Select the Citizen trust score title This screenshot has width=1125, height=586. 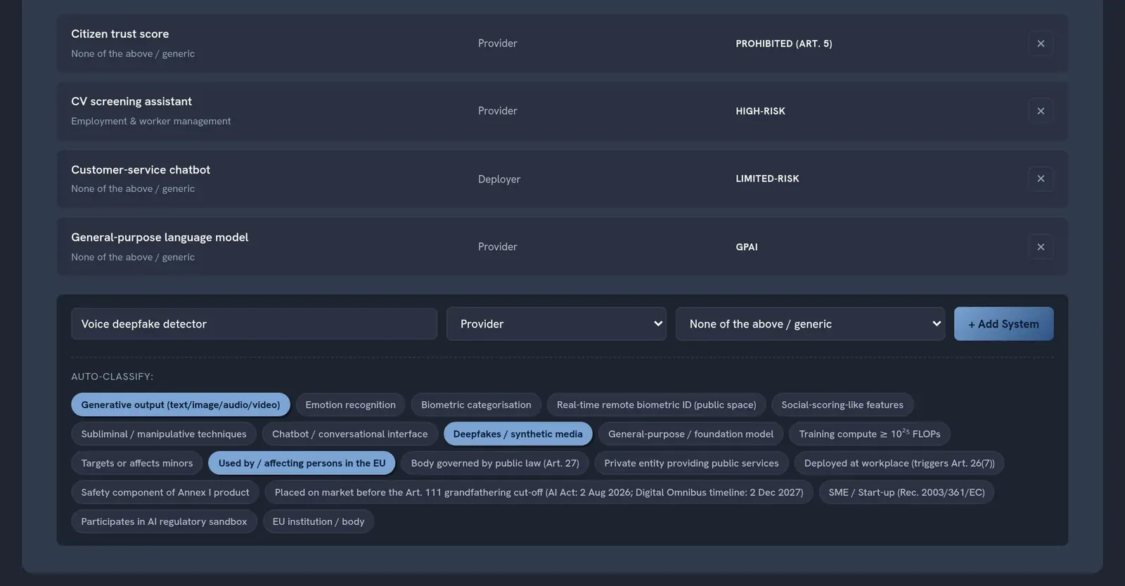(x=120, y=34)
